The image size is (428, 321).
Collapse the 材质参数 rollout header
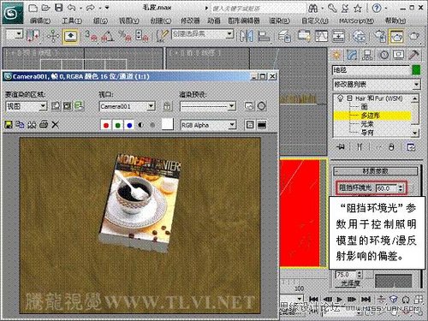click(376, 171)
